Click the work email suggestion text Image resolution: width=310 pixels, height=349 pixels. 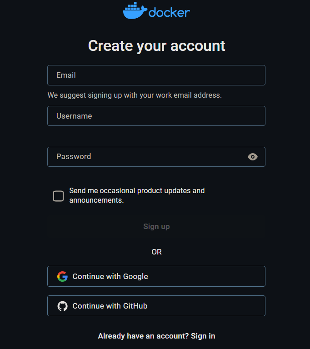pyautogui.click(x=135, y=95)
